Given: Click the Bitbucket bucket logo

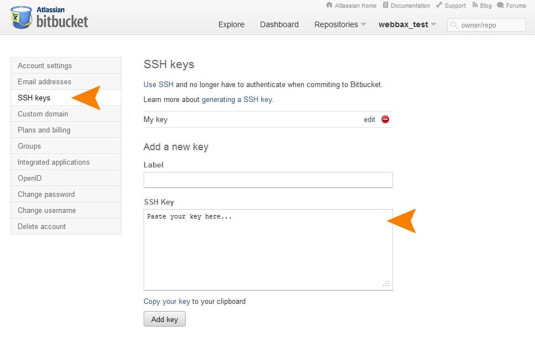Looking at the screenshot, I should (21, 17).
